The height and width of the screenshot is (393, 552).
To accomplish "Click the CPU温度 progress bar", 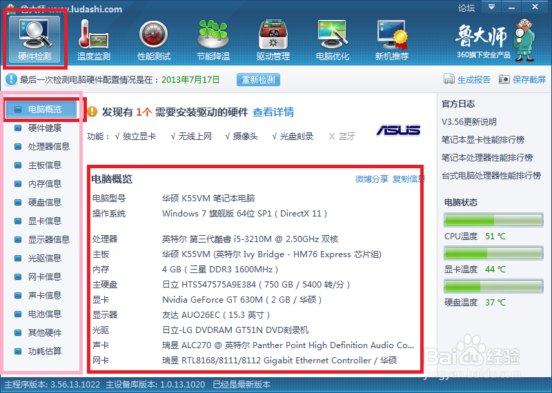I will tap(493, 220).
